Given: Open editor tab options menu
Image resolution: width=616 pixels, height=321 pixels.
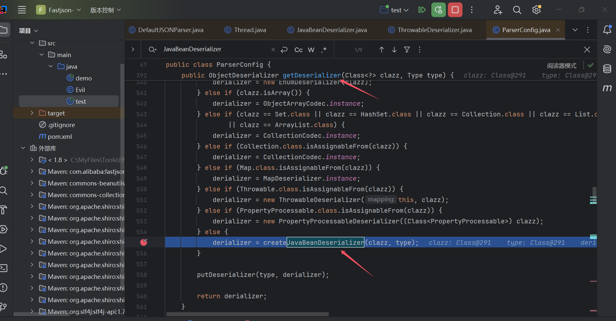Looking at the screenshot, I should [x=588, y=30].
